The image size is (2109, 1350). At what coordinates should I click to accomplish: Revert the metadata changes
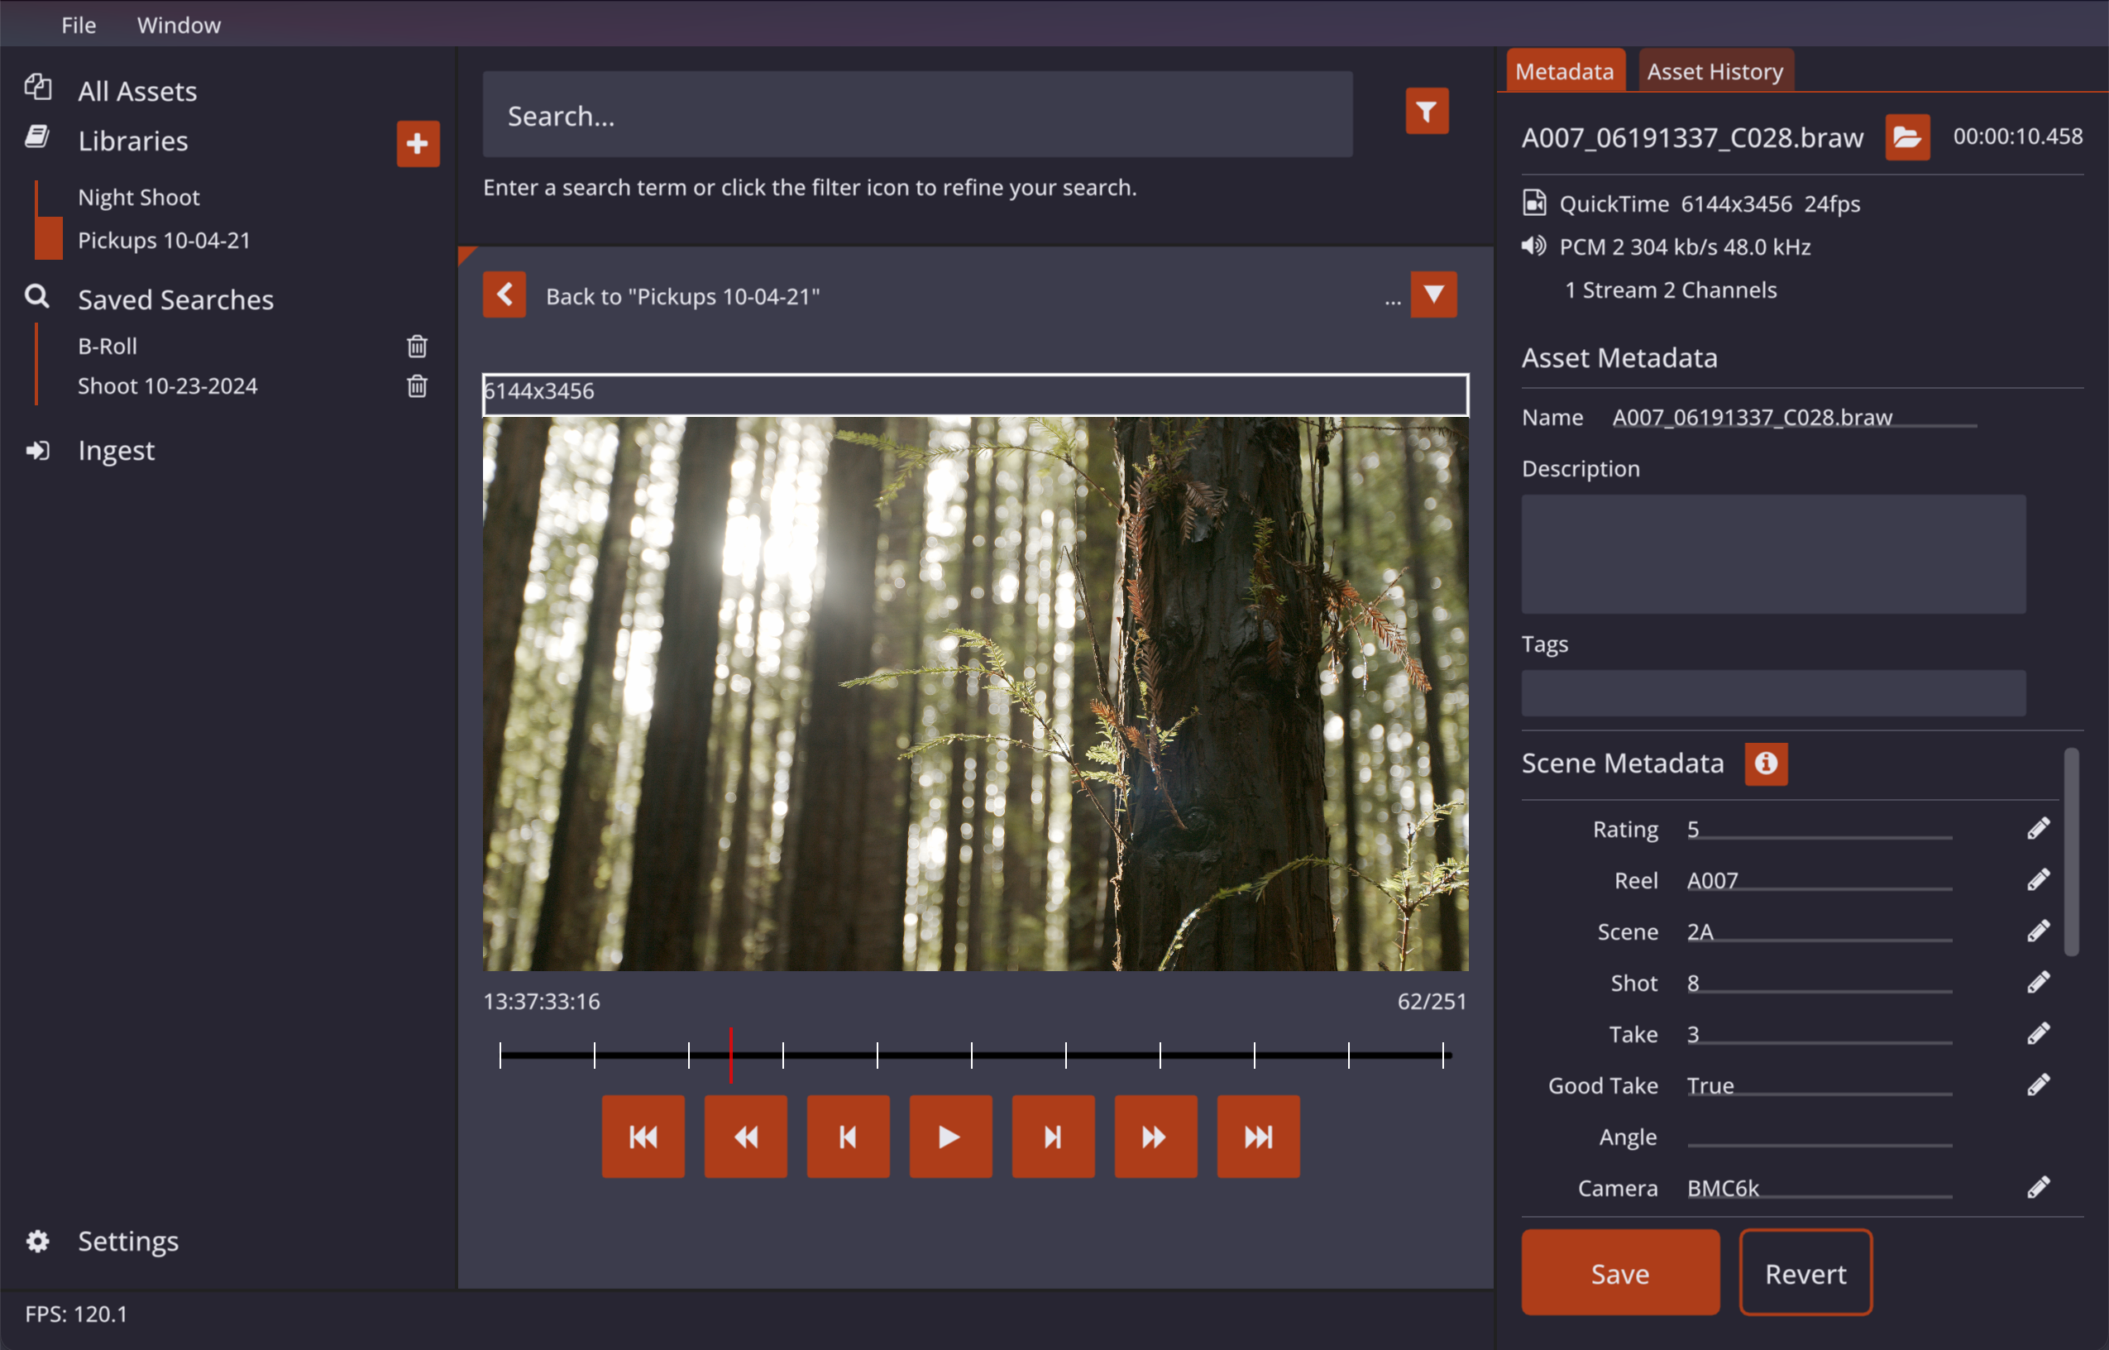point(1804,1273)
